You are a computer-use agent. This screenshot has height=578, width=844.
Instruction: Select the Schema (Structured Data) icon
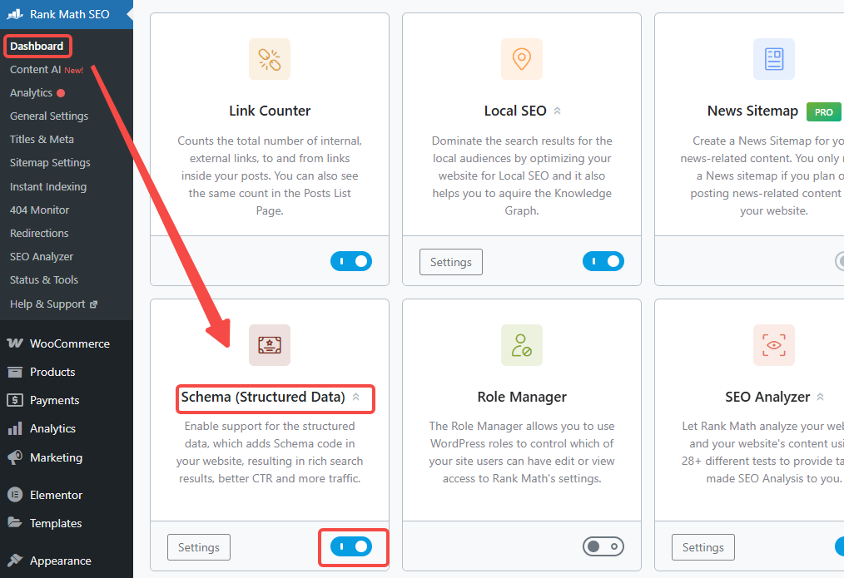[x=269, y=345]
